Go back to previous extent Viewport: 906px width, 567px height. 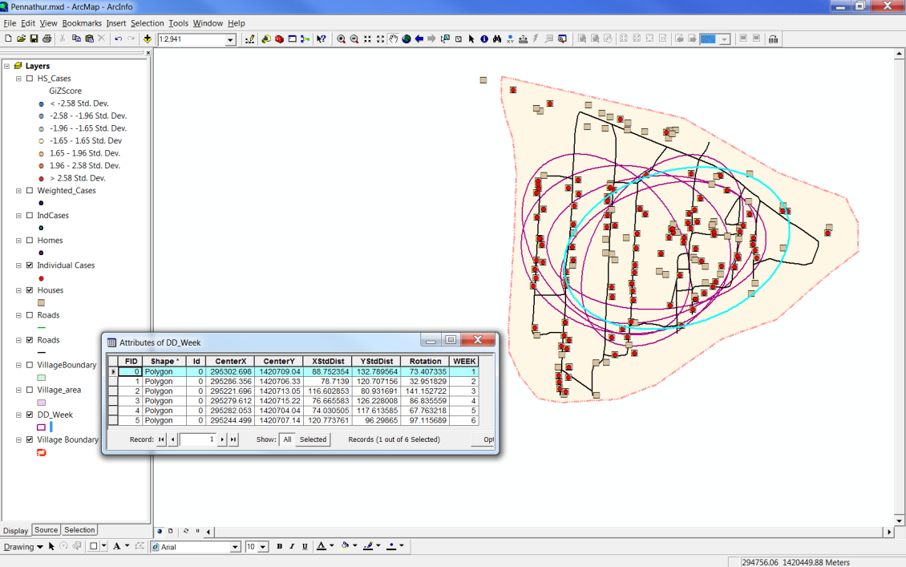click(x=419, y=39)
